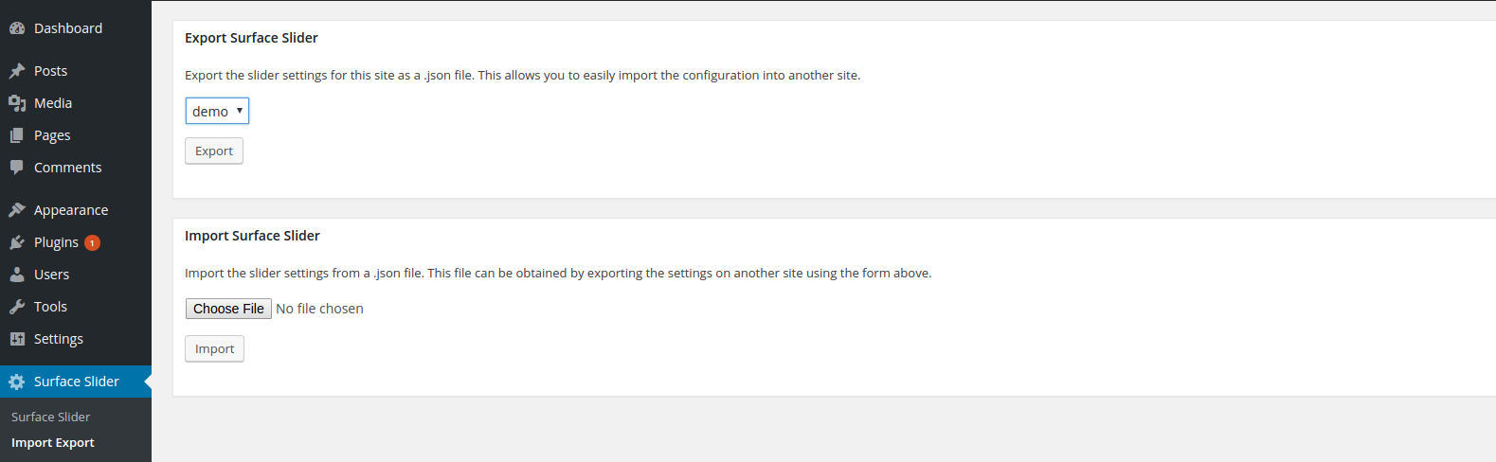Viewport: 1496px width, 462px height.
Task: Click the Comments speech bubble icon
Action: (17, 168)
